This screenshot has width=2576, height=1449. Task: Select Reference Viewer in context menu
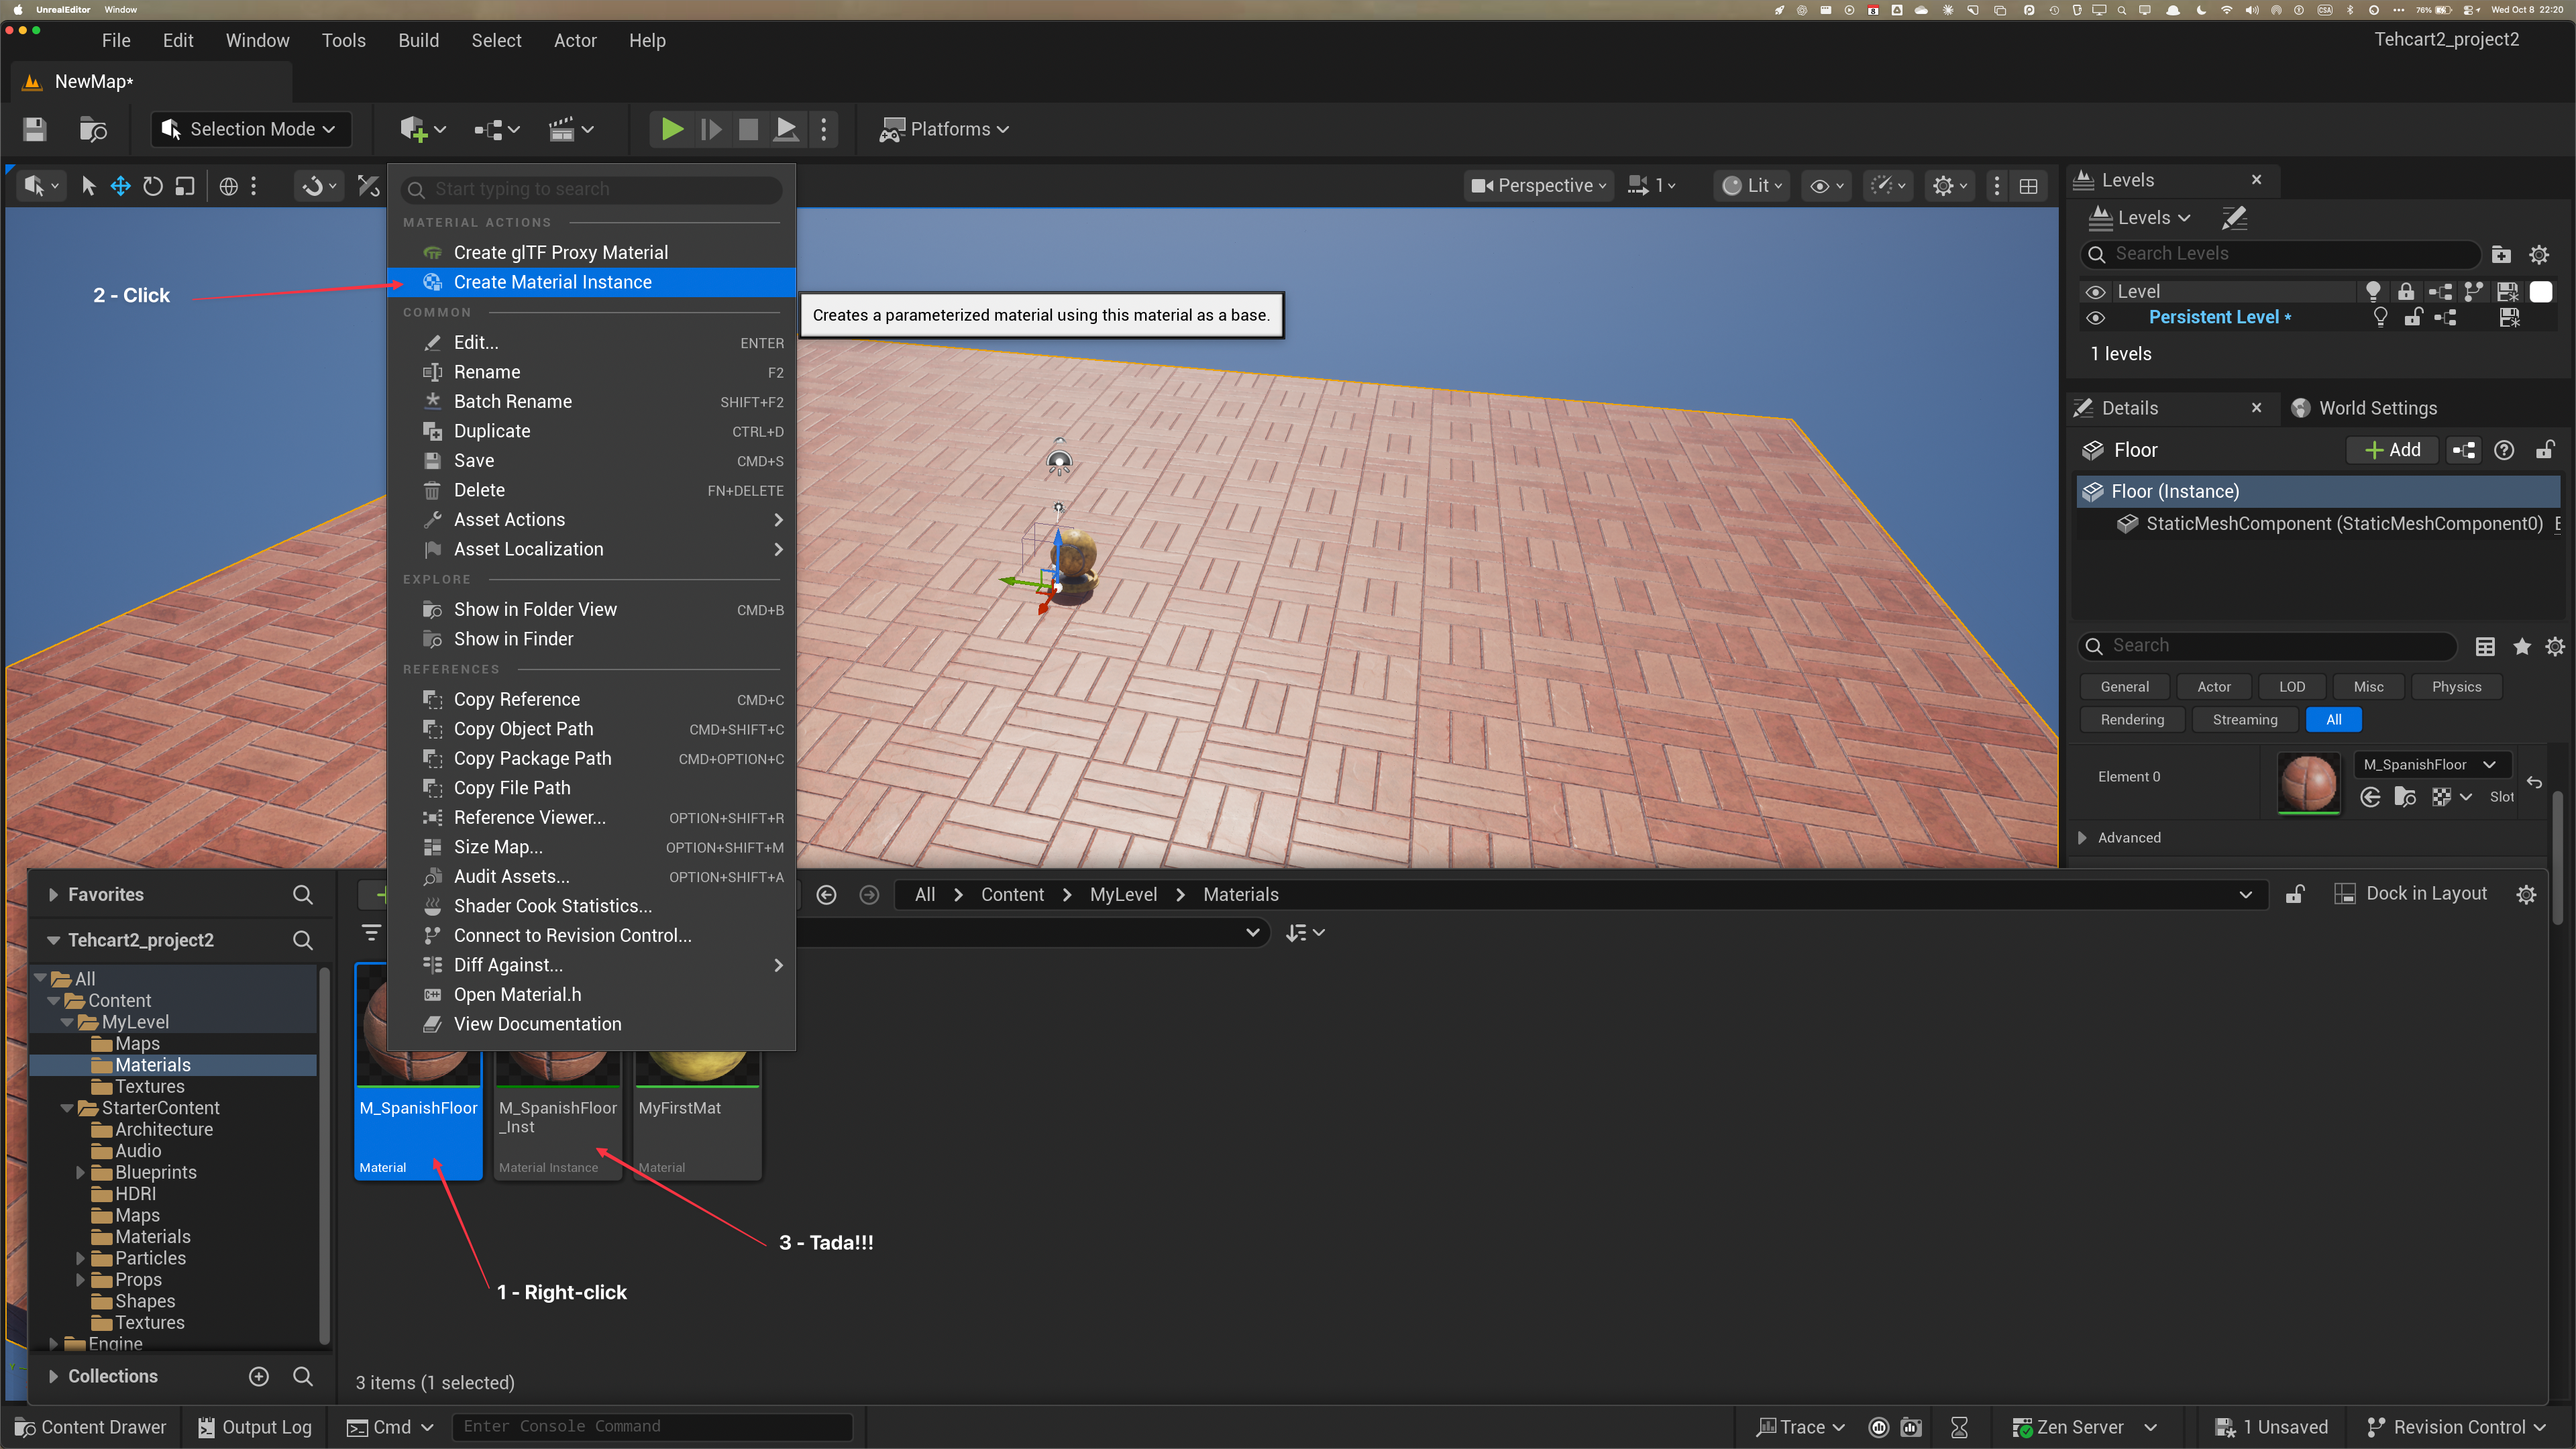coord(591,818)
